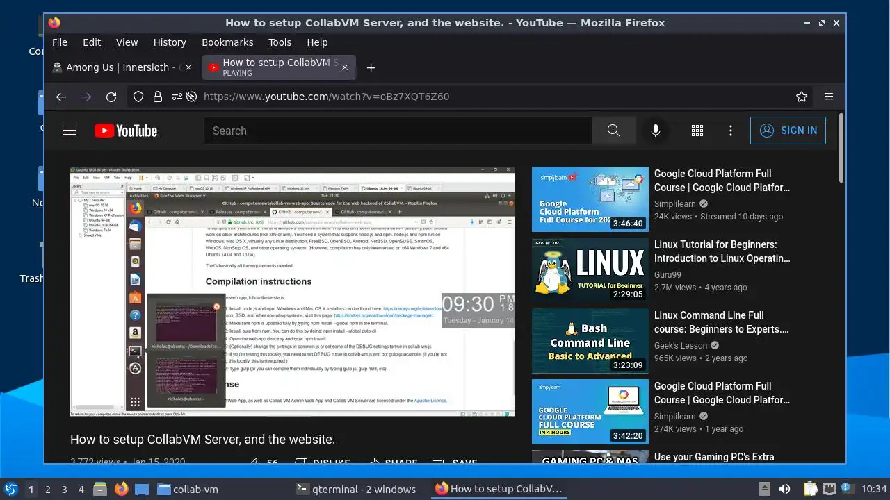
Task: Open the desktop application launcher menu
Action: (x=10, y=489)
